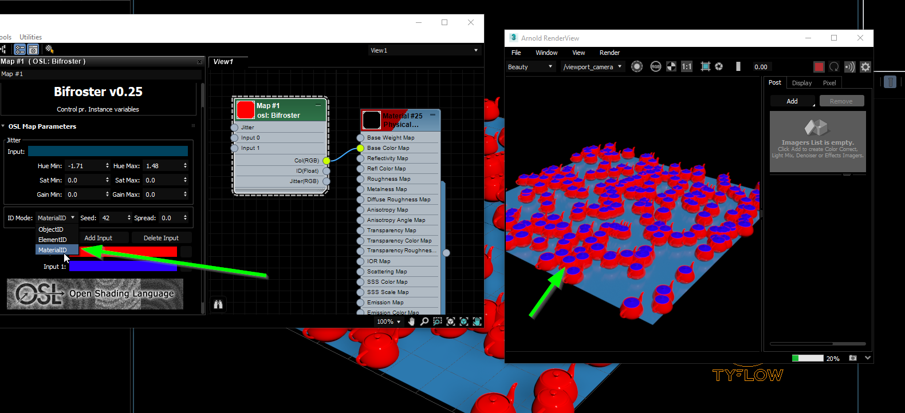Screen dimensions: 905x413
Task: Click the trash can icon right of RenderView
Action: 890,82
